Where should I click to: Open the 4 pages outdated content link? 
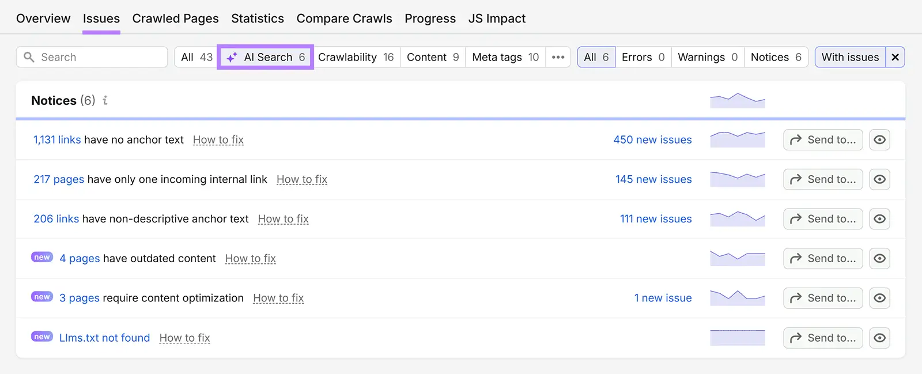(x=80, y=258)
